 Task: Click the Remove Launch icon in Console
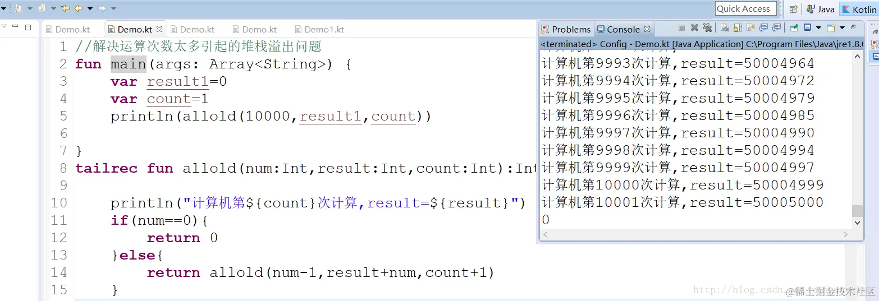click(x=694, y=27)
